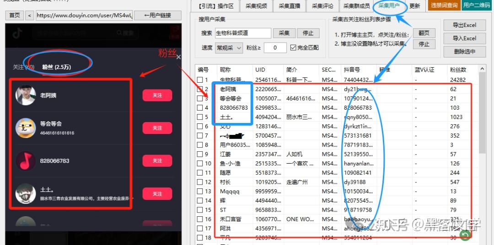494x245 pixels.
Task: Click the 翻页 button
Action: point(424,33)
